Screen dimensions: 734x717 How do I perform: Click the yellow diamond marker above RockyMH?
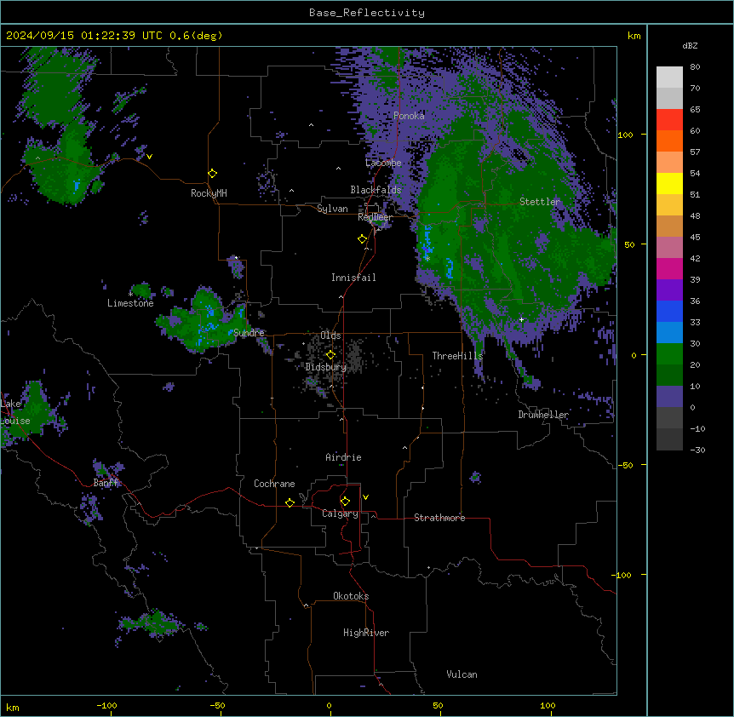[213, 174]
